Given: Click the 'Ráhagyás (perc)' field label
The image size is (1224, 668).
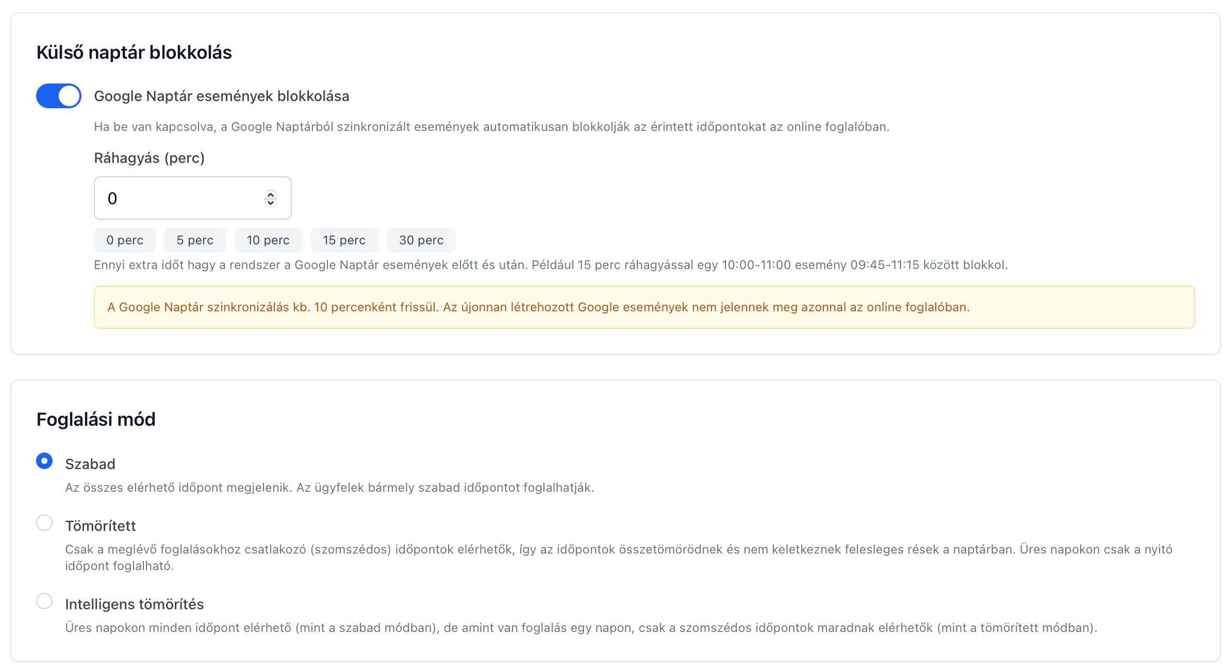Looking at the screenshot, I should 150,158.
